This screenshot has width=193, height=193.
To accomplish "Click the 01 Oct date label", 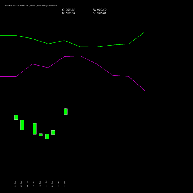I will click(x=15, y=184).
